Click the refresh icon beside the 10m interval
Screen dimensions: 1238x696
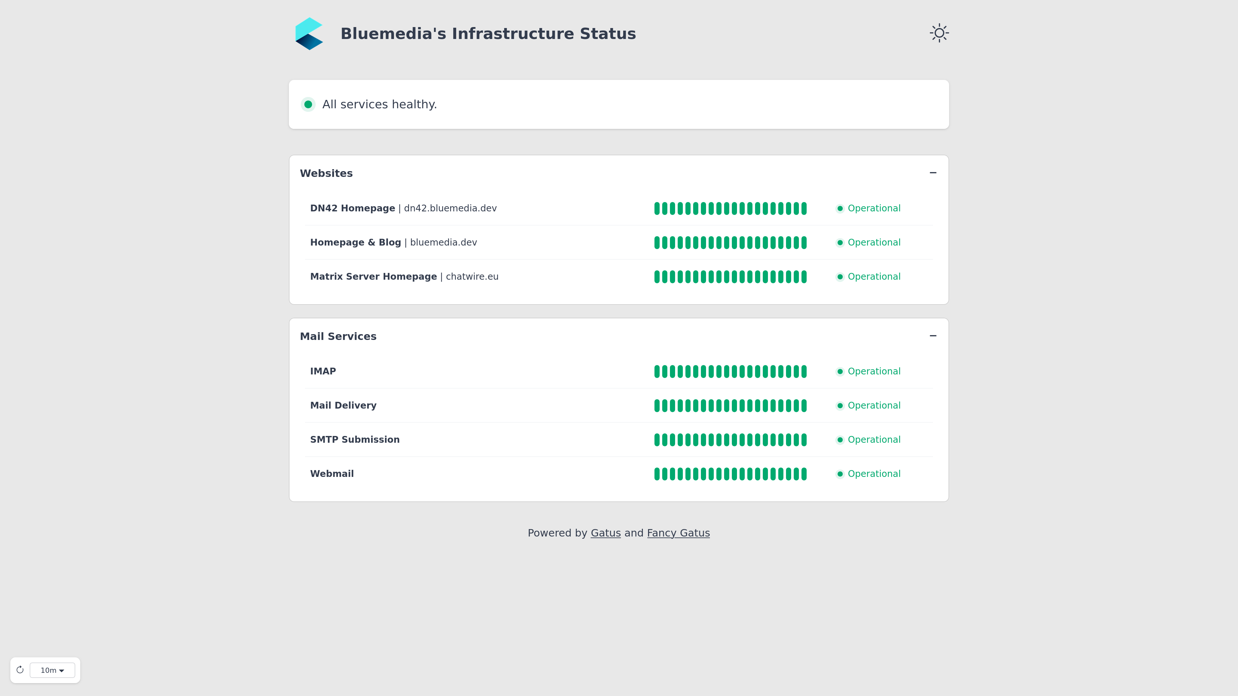tap(20, 670)
